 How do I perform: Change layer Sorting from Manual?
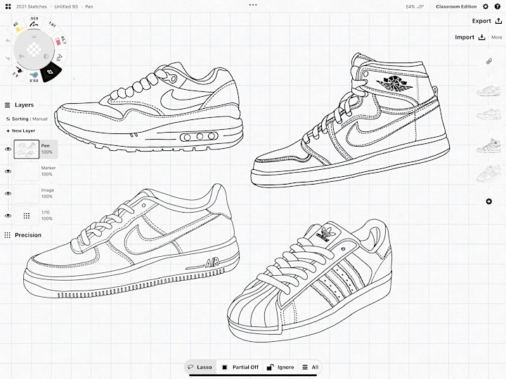[x=27, y=119]
